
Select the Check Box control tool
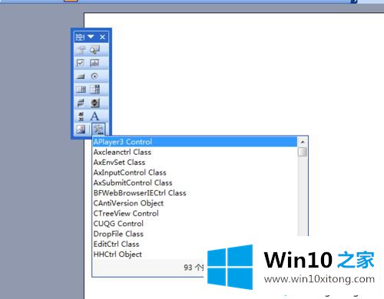81,63
